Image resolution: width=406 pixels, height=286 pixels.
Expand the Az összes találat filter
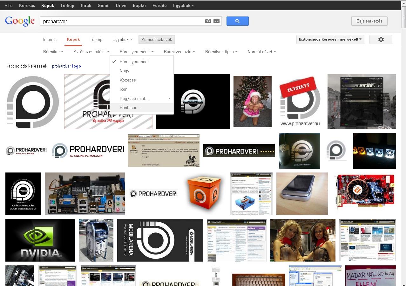tap(91, 52)
